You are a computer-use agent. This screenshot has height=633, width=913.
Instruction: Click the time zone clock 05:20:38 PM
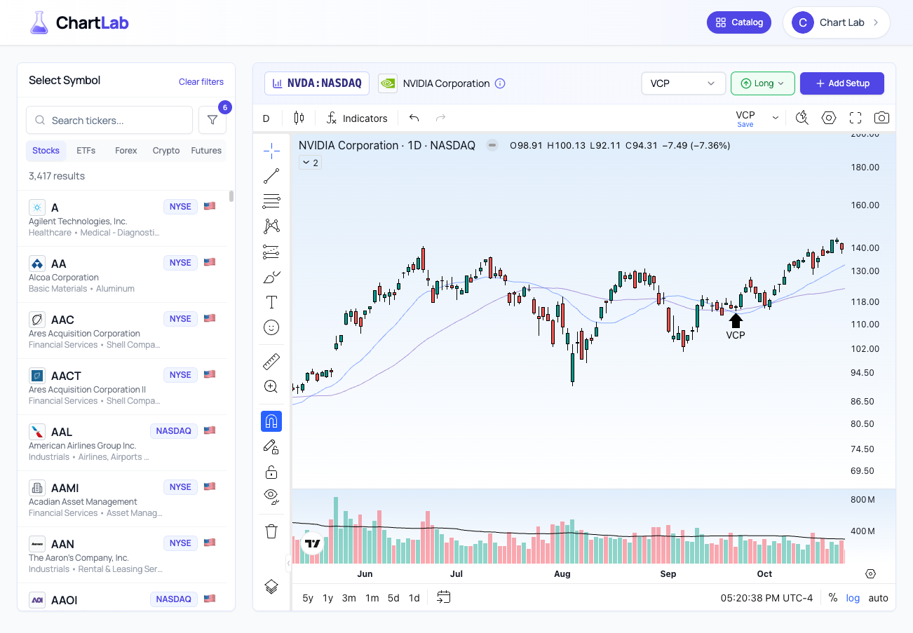click(766, 598)
